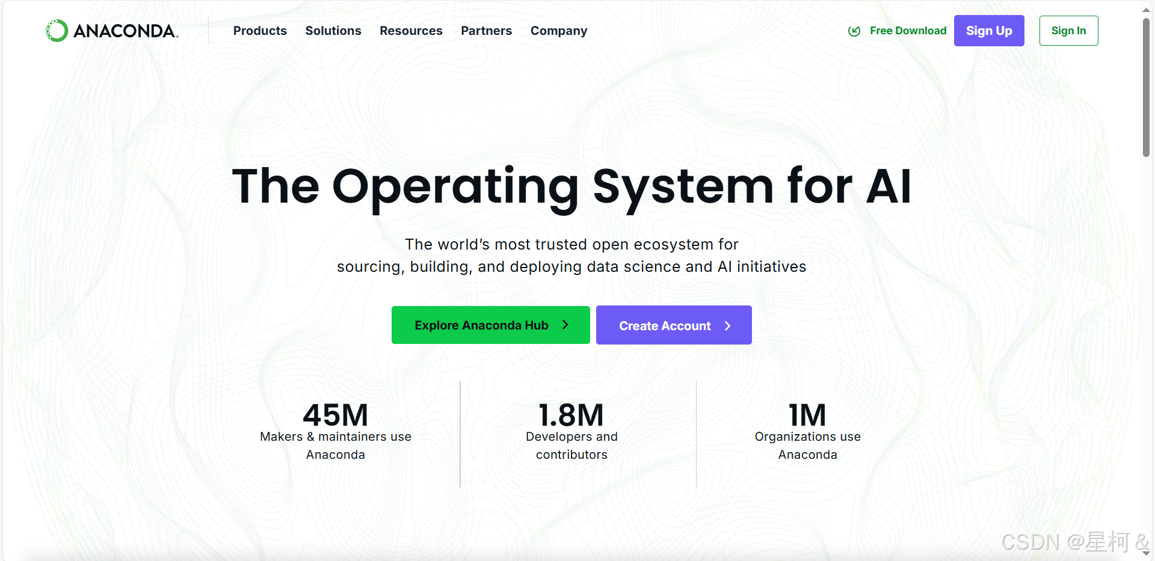Click the chevron on Explore Anaconda Hub
Image resolution: width=1155 pixels, height=561 pixels.
pyautogui.click(x=565, y=325)
